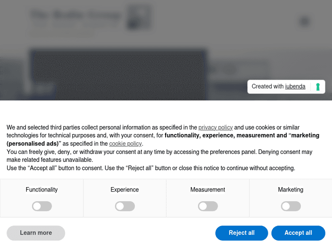Accept all cookies
The width and height of the screenshot is (332, 249).
pyautogui.click(x=298, y=233)
